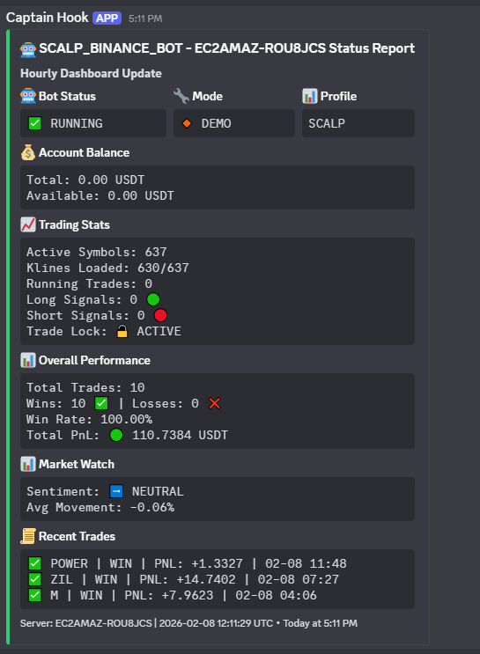480x654 pixels.
Task: Click the Total: 0.00 USDT line
Action: point(85,180)
